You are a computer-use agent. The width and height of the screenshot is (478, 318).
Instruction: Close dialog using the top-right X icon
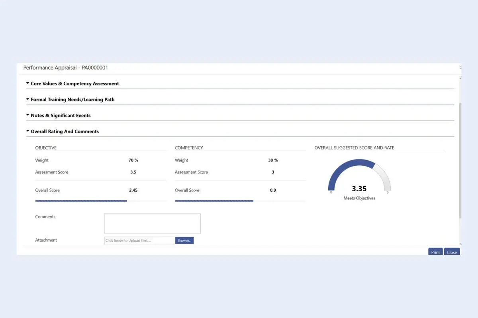pos(460,68)
